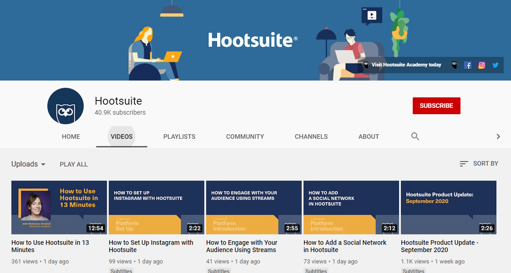Click the Facebook icon in the banner
Screen dimensions: 511x273
(468, 65)
